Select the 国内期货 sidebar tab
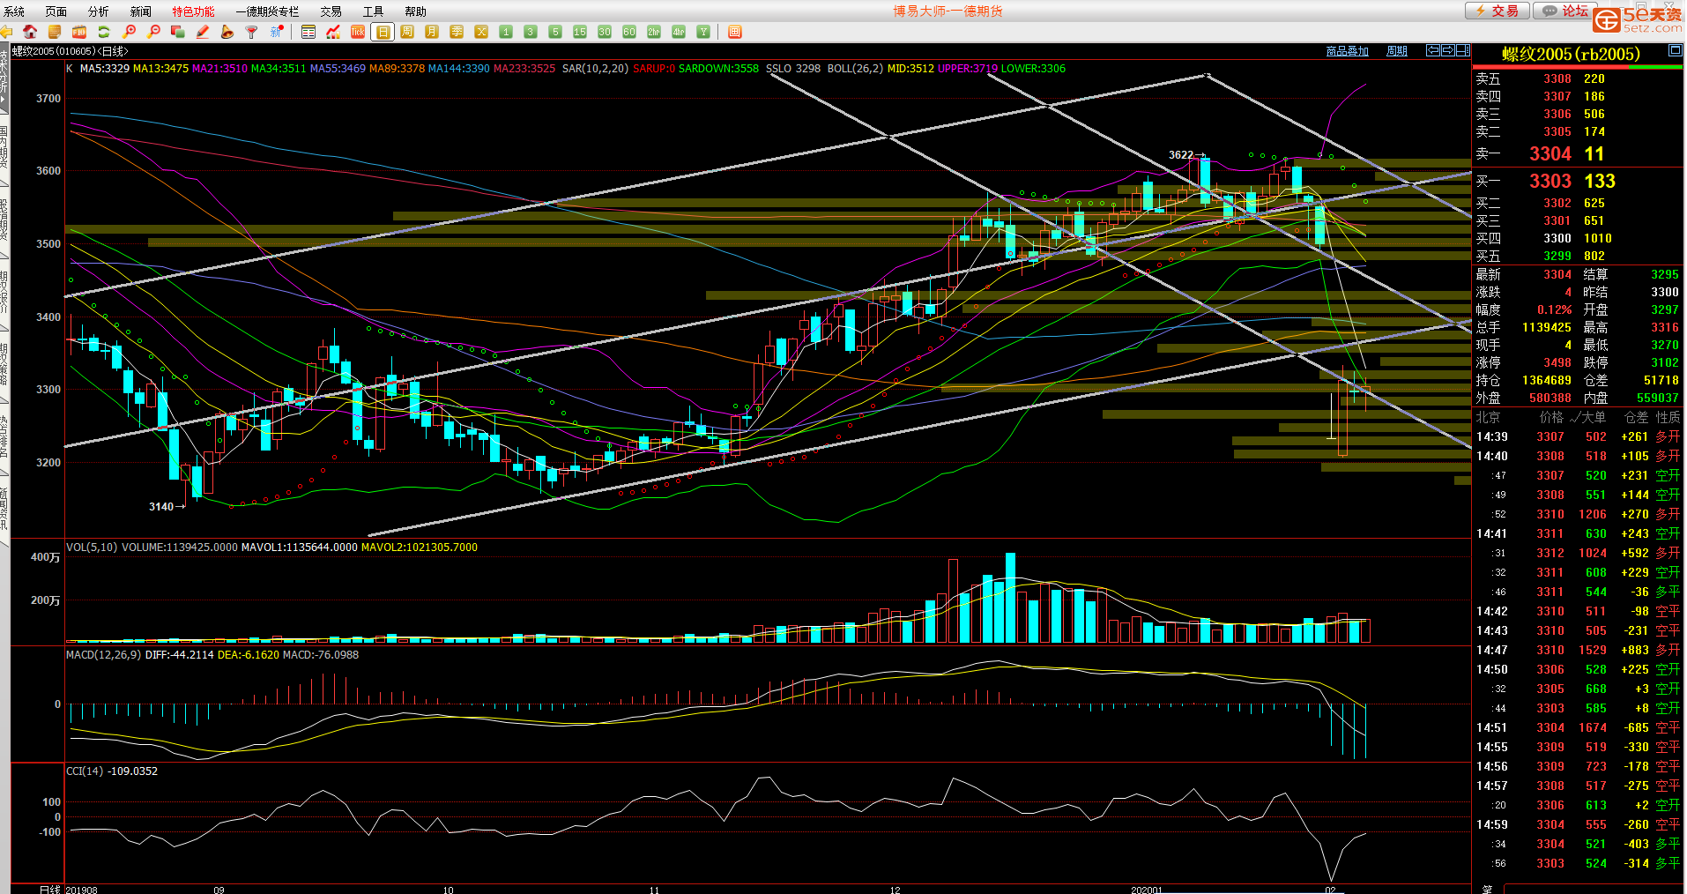The image size is (1687, 894). (4, 150)
